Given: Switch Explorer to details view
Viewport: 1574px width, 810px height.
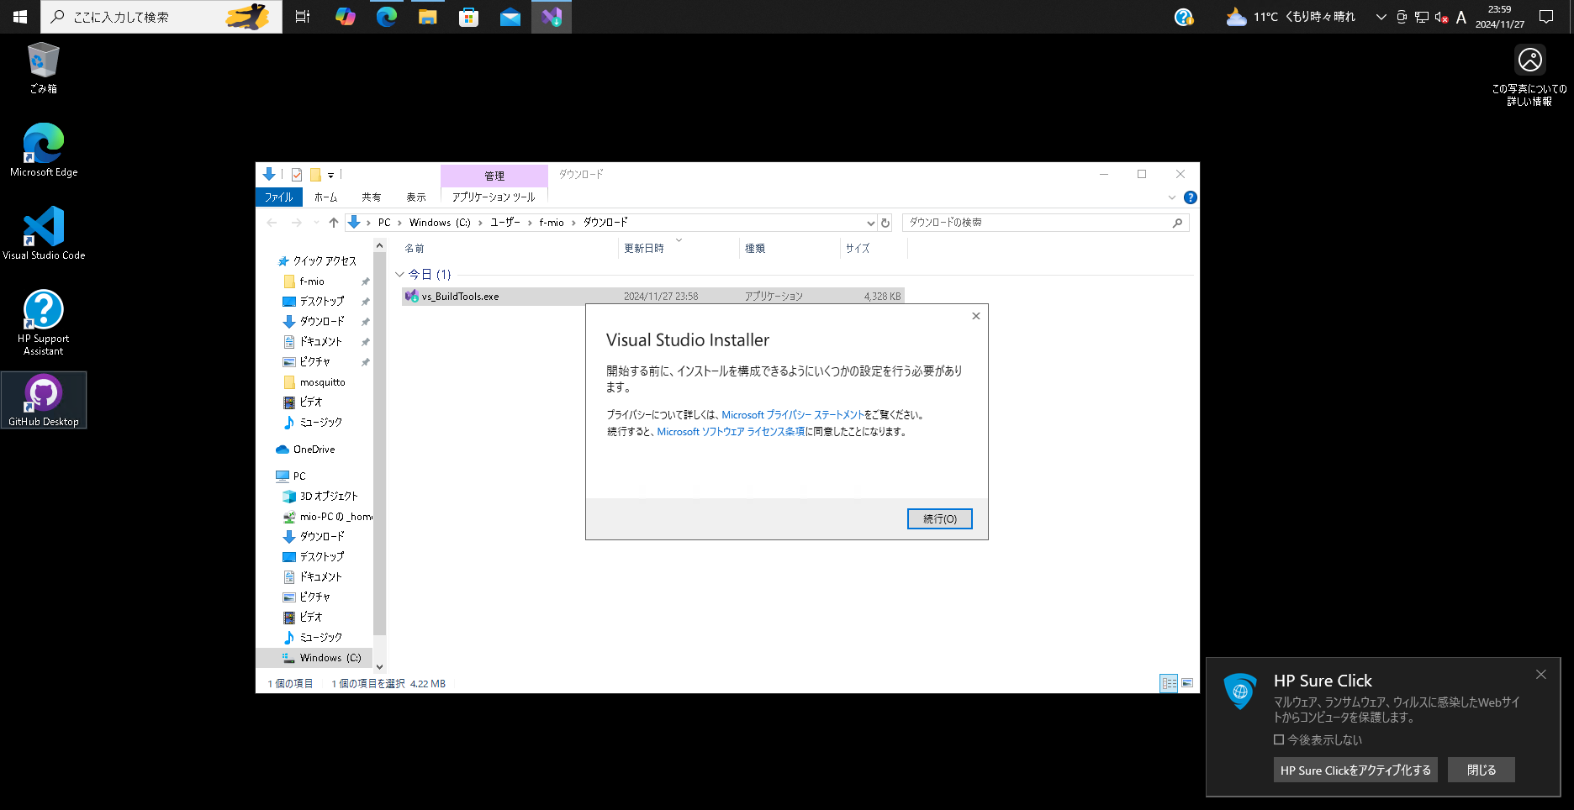Looking at the screenshot, I should (1169, 683).
